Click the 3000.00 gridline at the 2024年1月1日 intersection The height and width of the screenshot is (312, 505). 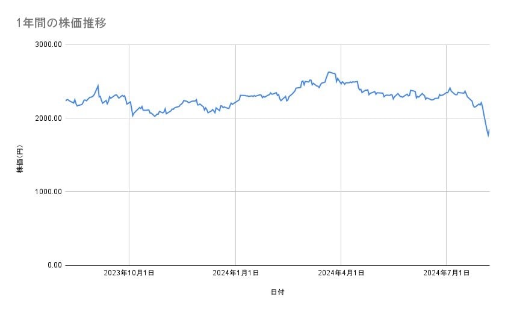coord(235,45)
